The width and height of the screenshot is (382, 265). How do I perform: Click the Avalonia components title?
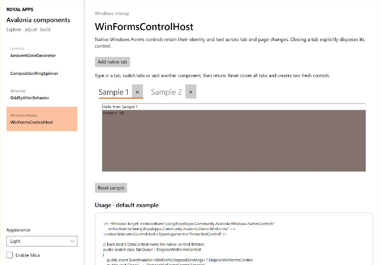[38, 20]
